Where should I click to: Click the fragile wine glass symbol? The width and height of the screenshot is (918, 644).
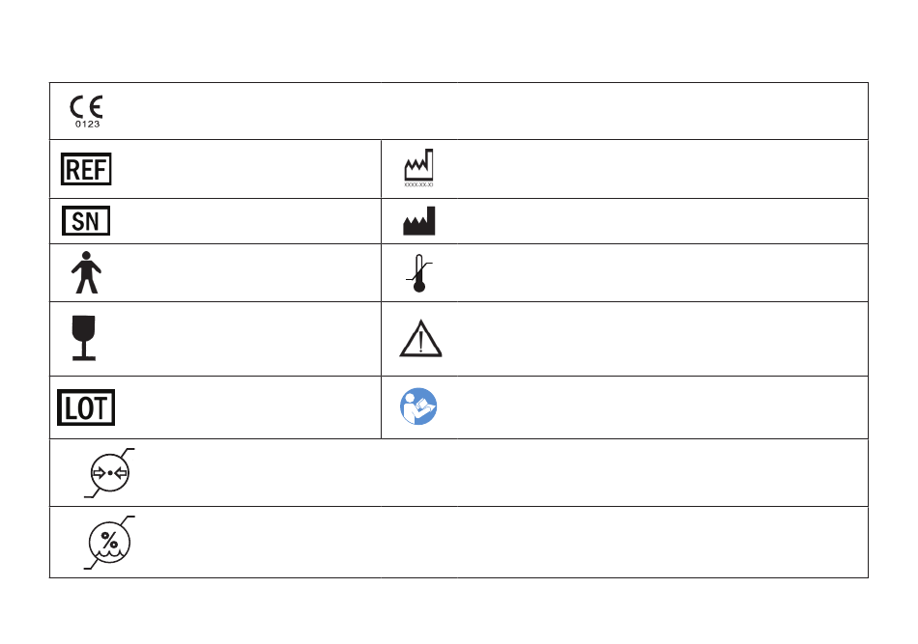85,338
